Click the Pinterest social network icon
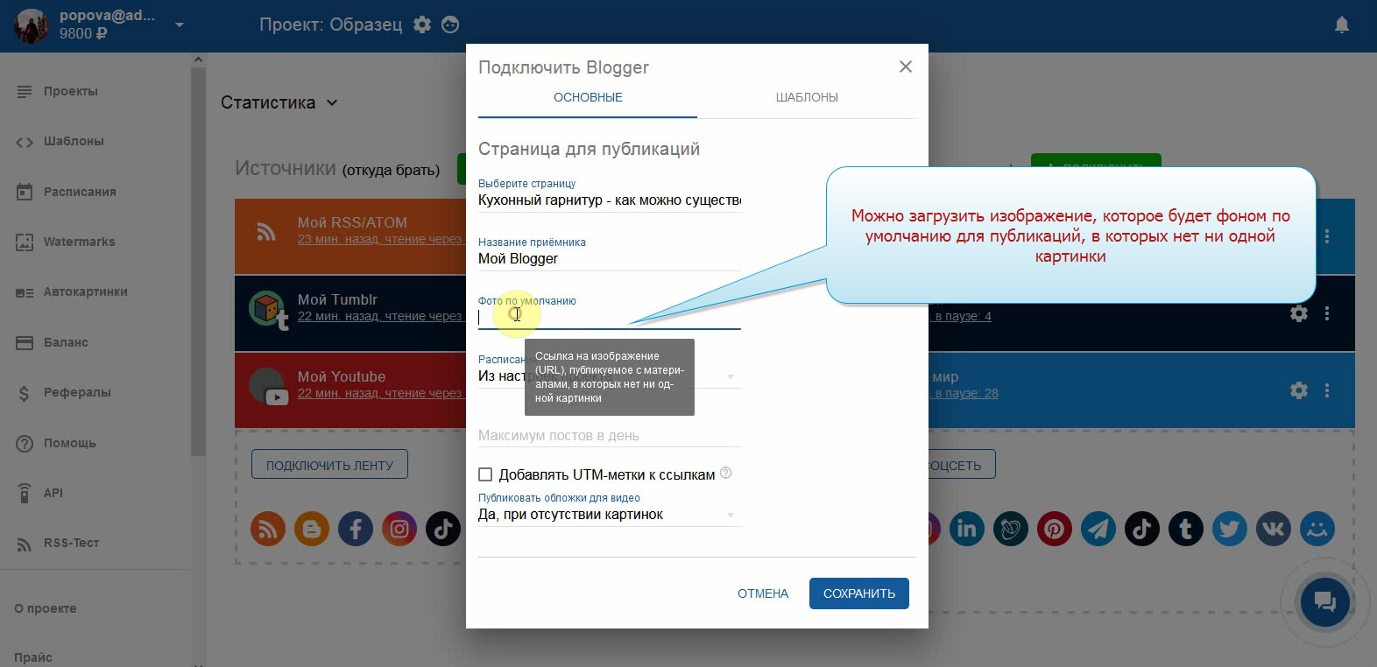This screenshot has width=1377, height=667. click(x=1054, y=529)
